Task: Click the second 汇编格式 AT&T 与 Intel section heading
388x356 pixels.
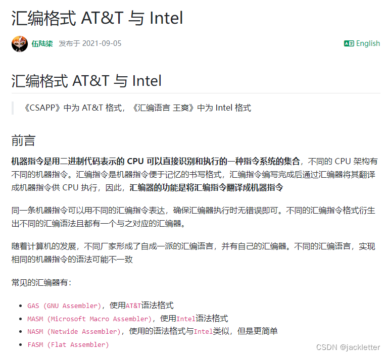Action: click(86, 81)
